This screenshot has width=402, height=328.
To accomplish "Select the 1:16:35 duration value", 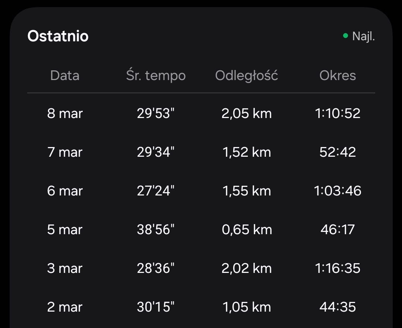I will click(338, 268).
